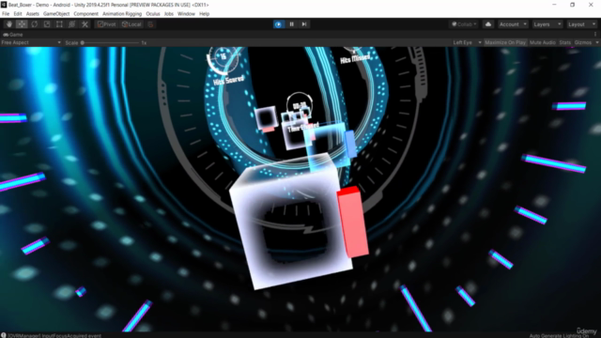The width and height of the screenshot is (601, 338).
Task: Select the Hand tool
Action: click(9, 24)
